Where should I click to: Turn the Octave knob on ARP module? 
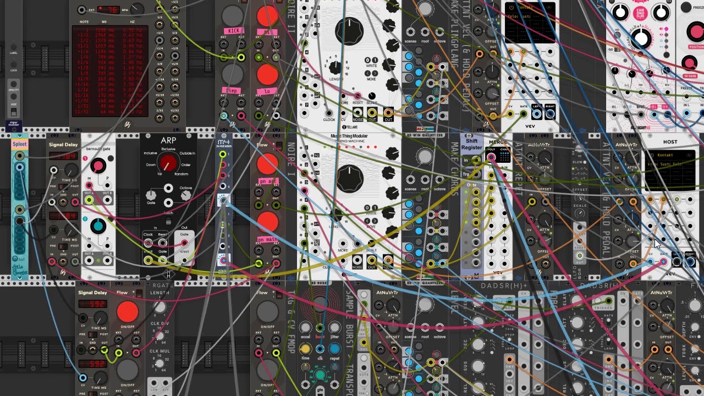click(x=186, y=195)
